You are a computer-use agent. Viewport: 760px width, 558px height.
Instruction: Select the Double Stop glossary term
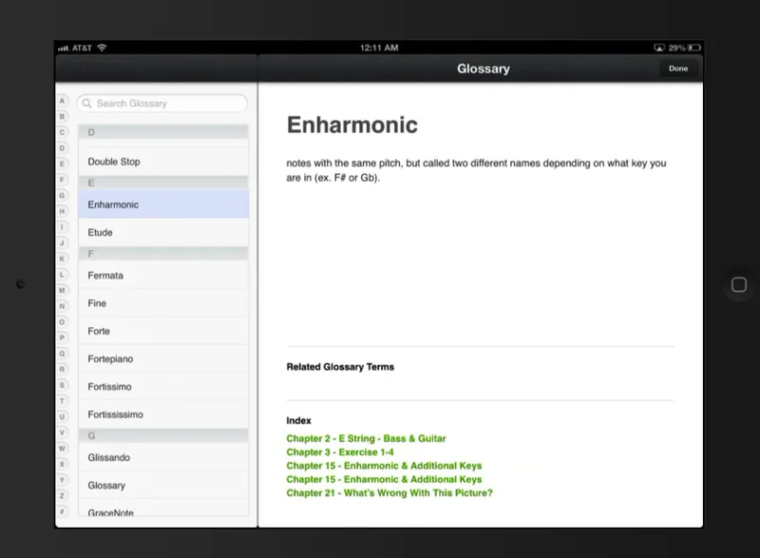[163, 162]
